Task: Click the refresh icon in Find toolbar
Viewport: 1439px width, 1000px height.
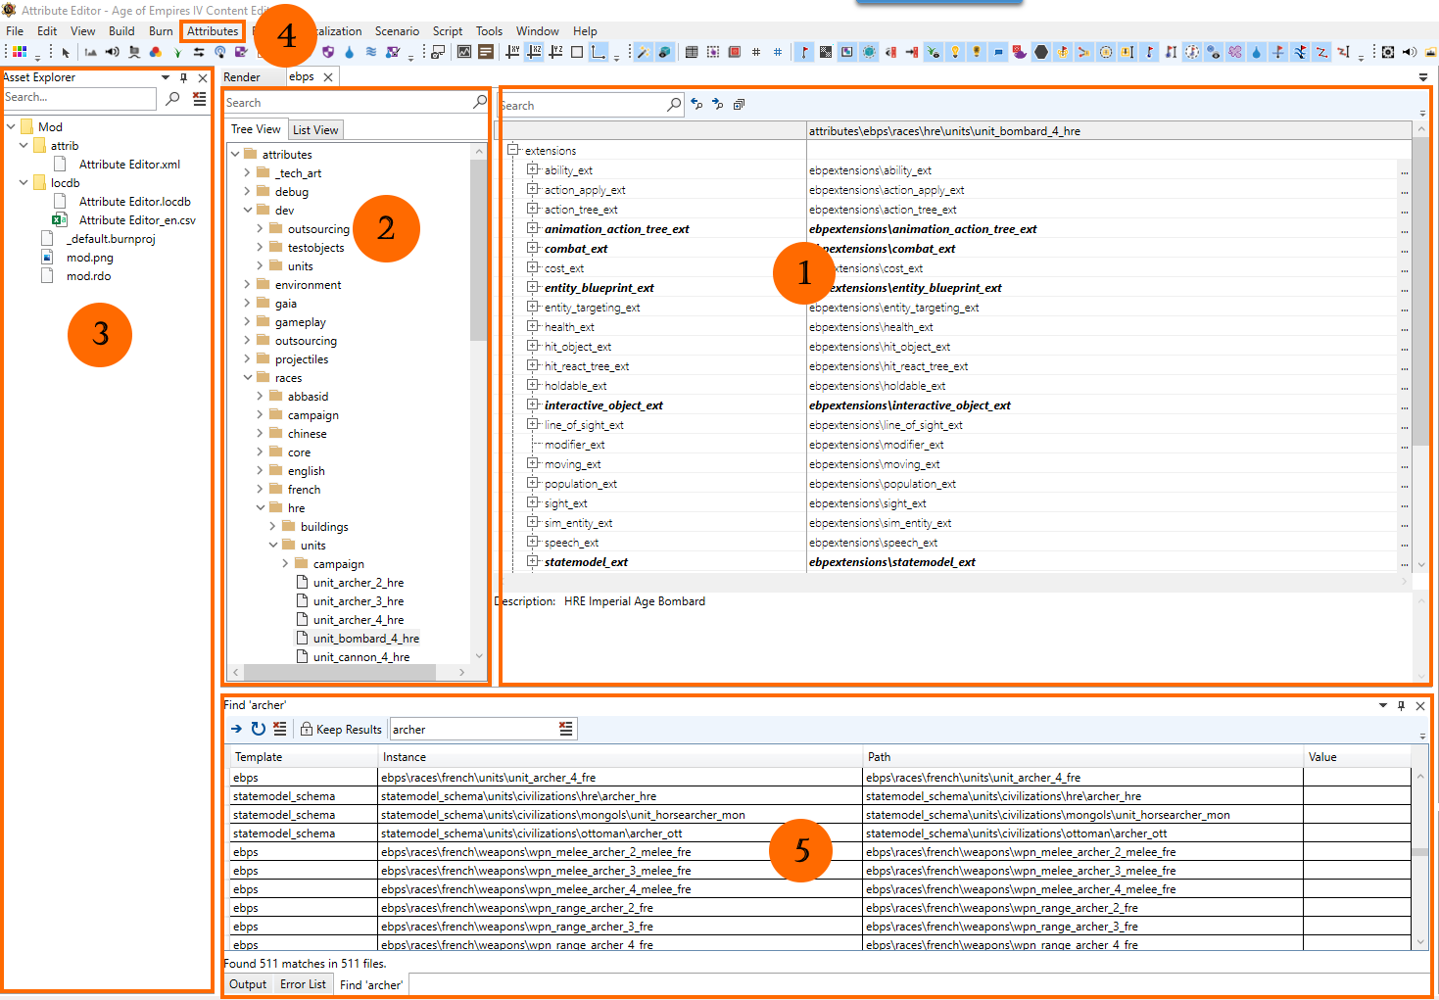Action: [x=258, y=729]
